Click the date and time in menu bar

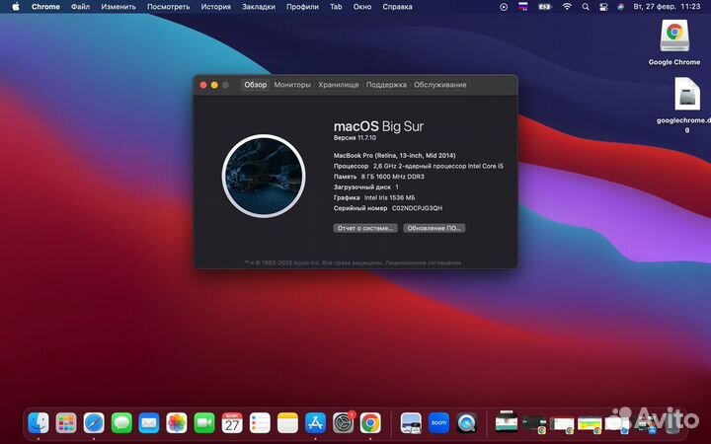667,7
